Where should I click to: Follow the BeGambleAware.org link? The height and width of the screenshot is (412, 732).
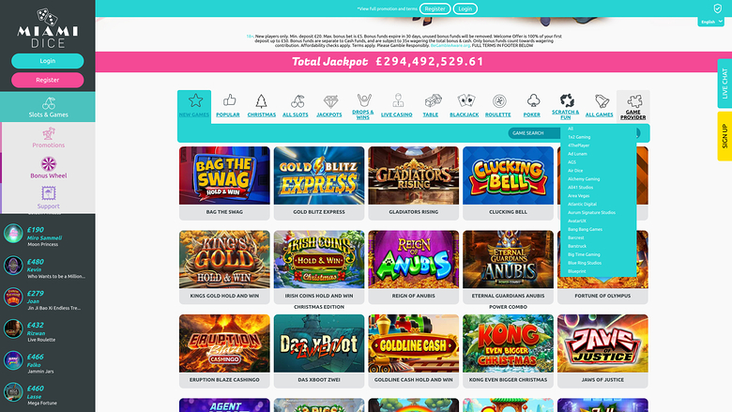pos(450,46)
